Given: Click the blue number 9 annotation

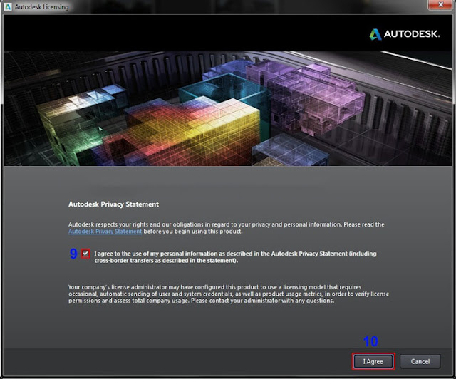Looking at the screenshot, I should [73, 254].
